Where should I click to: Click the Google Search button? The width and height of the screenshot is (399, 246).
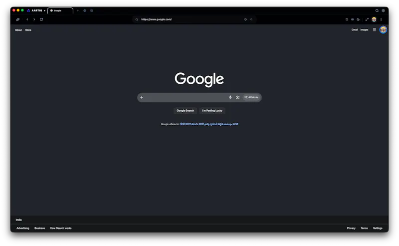185,110
